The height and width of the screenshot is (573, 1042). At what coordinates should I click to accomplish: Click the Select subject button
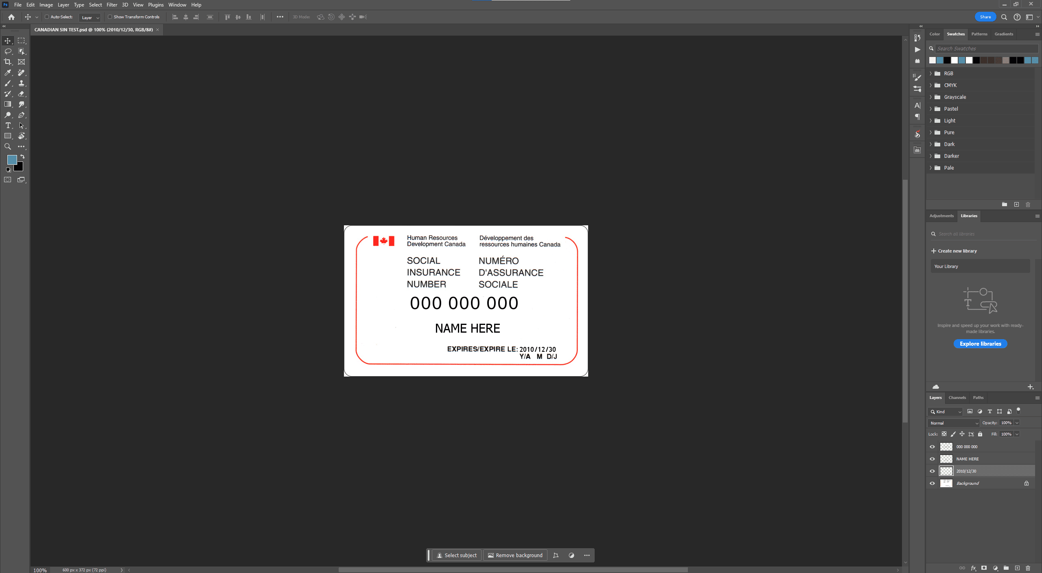[457, 556]
